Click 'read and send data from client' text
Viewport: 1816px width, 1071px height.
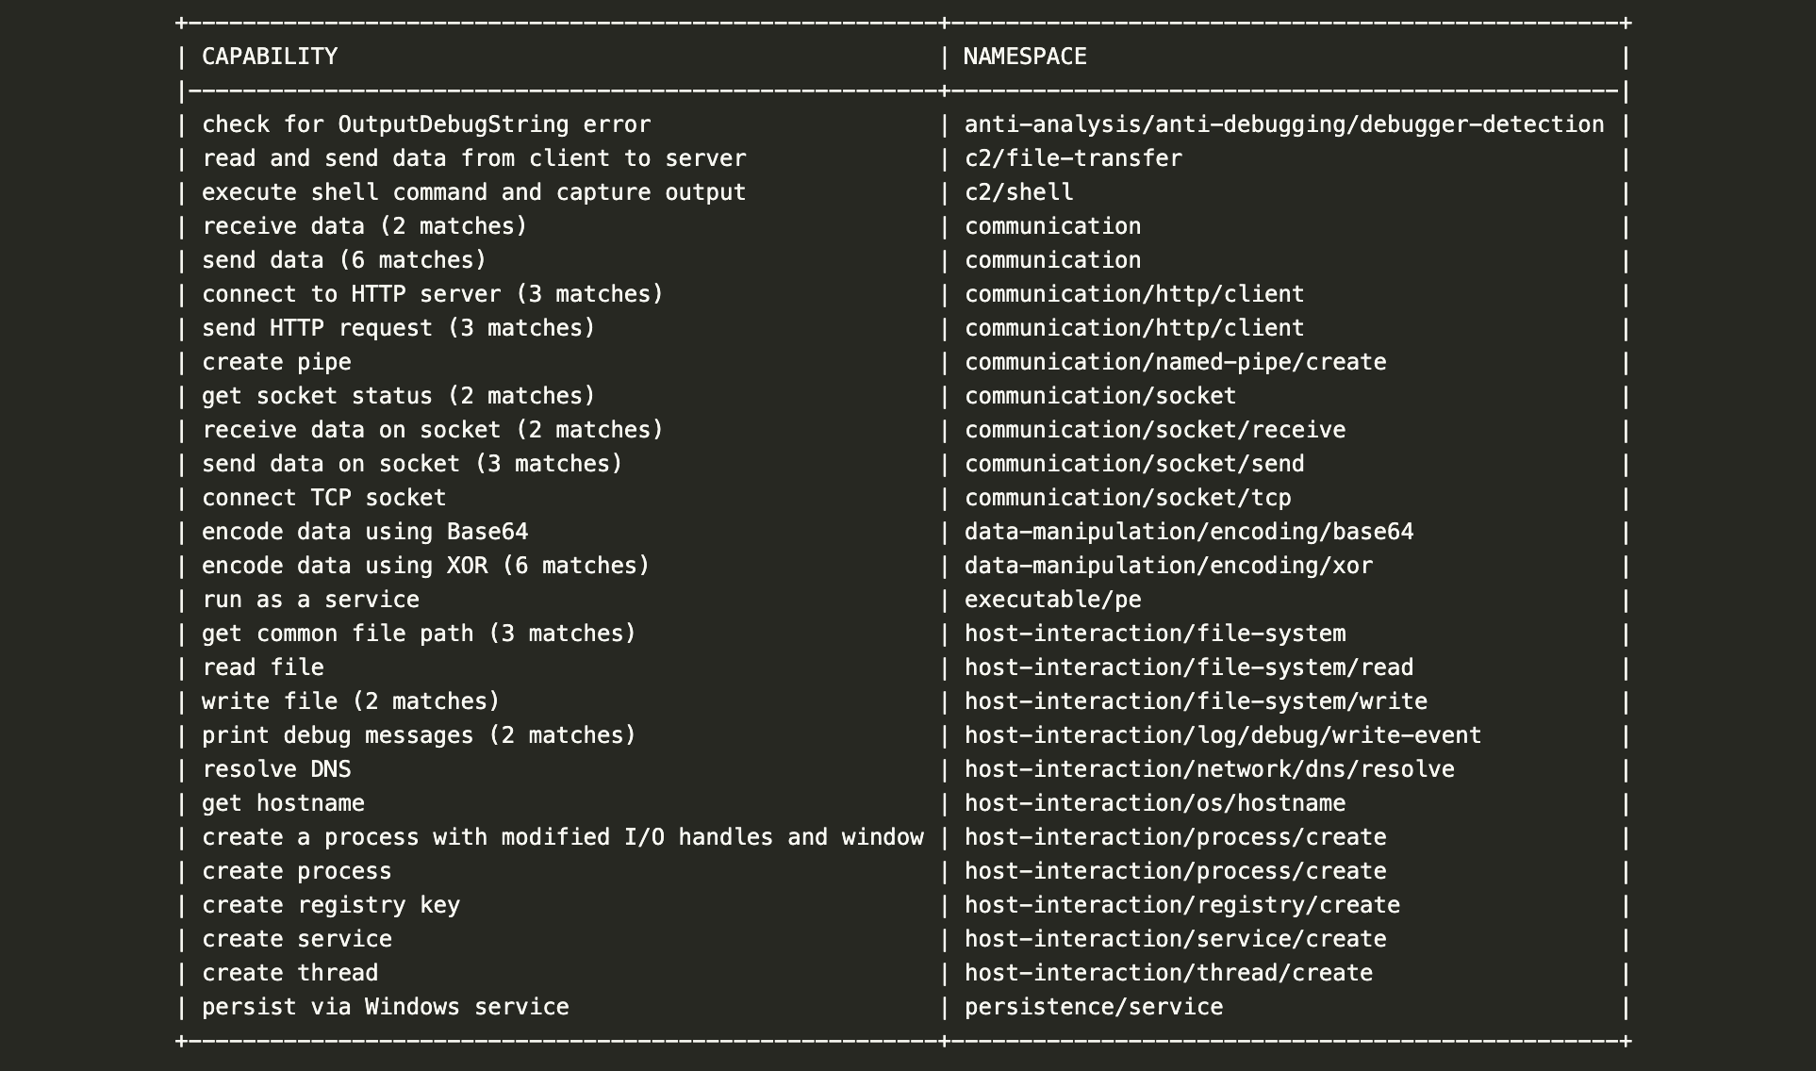click(406, 158)
